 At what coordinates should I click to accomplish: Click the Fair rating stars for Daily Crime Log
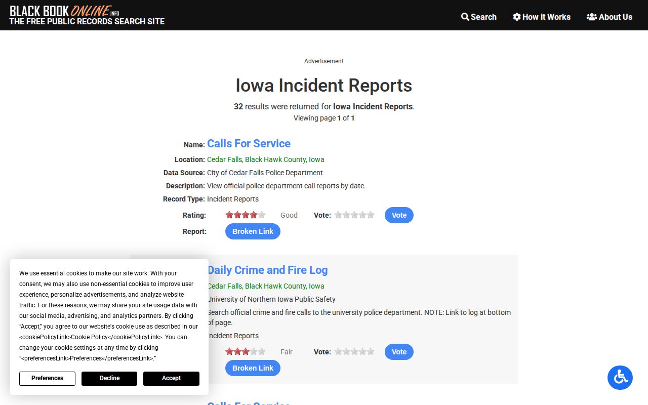246,351
